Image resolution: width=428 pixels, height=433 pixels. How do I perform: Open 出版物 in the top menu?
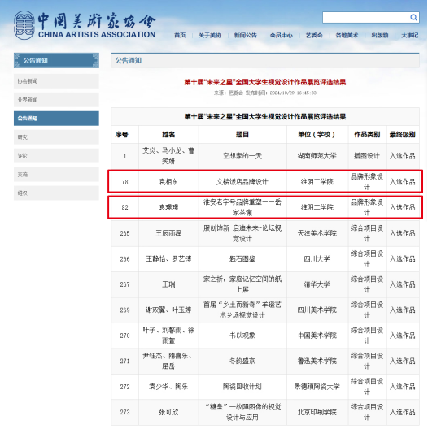(x=380, y=36)
